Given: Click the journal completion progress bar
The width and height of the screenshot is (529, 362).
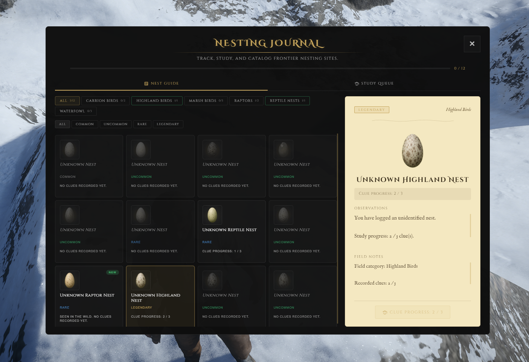Looking at the screenshot, I should pos(260,68).
